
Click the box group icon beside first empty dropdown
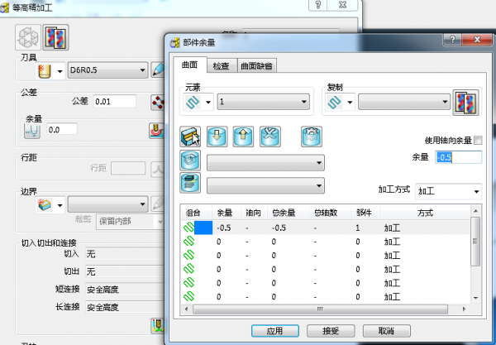(190, 161)
